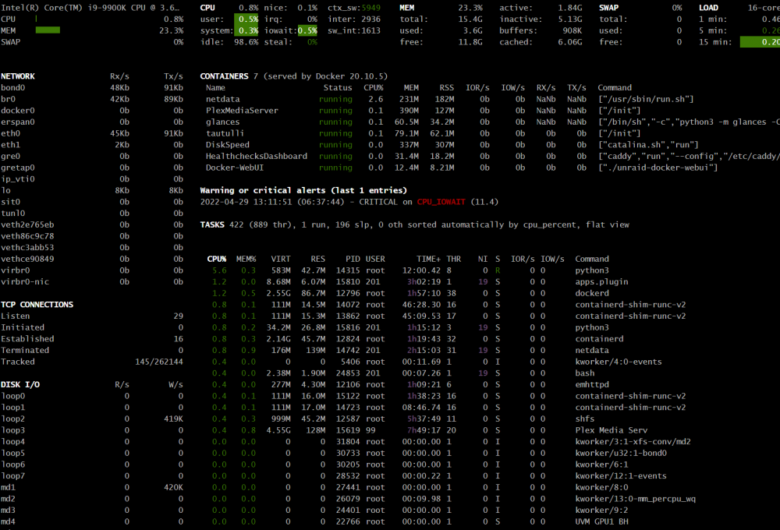The height and width of the screenshot is (530, 780).
Task: Select the br0 network interface
Action: pos(8,99)
